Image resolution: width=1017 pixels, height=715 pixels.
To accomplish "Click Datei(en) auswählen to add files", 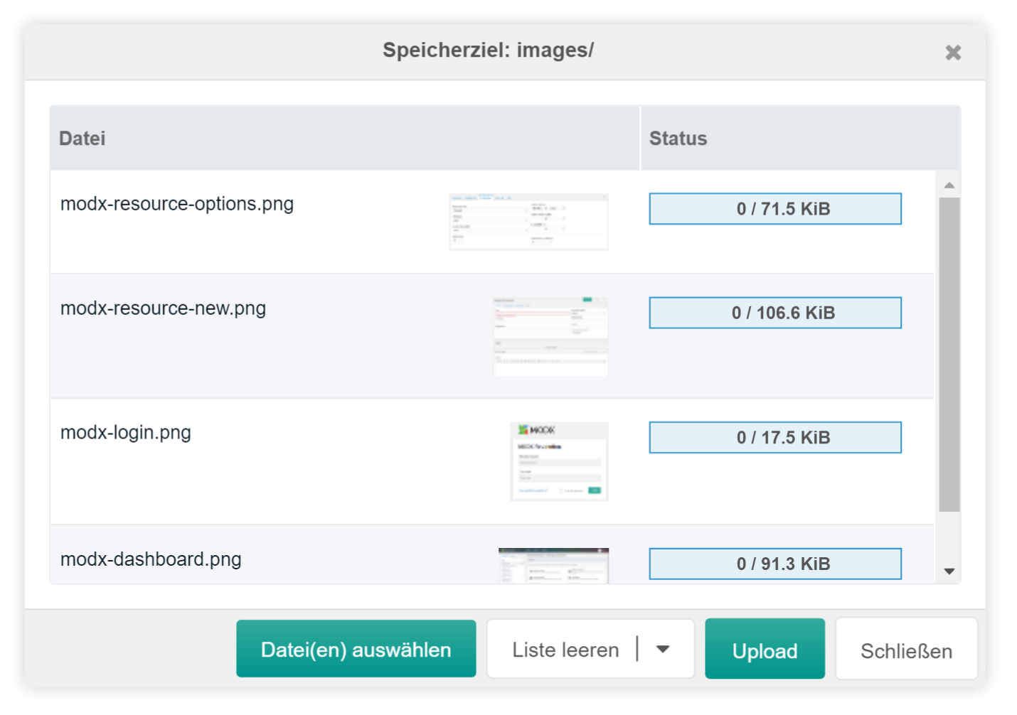I will [x=356, y=648].
